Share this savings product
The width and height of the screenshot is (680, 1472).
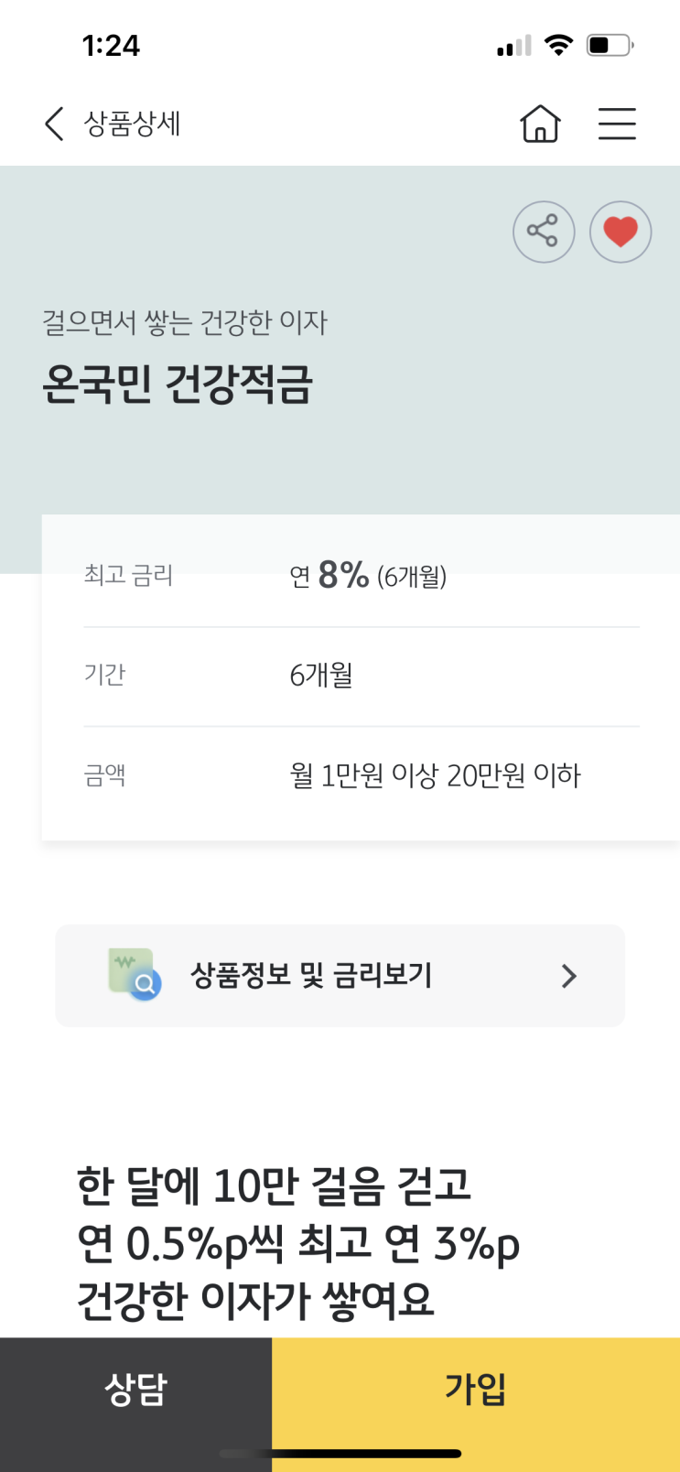click(544, 232)
